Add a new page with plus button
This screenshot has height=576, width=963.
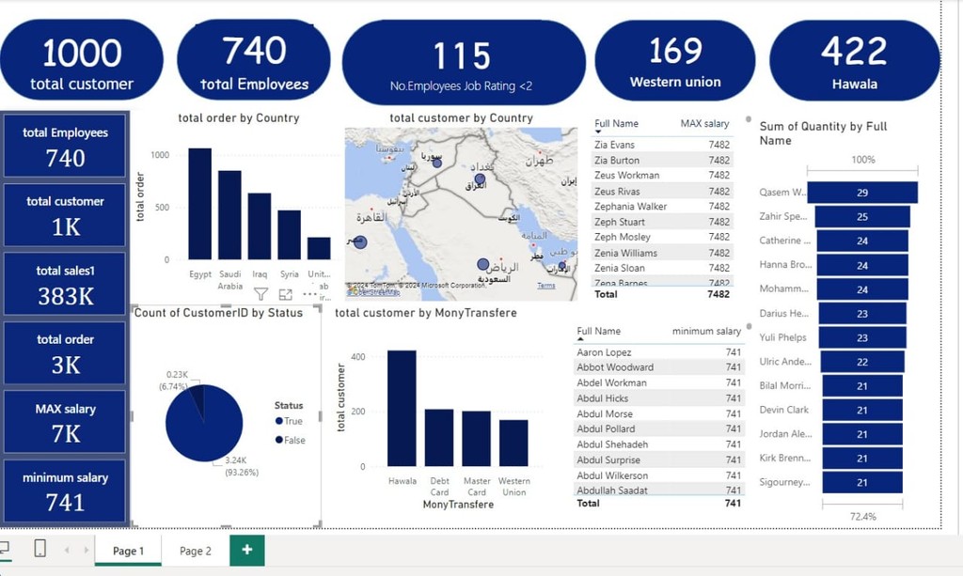click(247, 550)
